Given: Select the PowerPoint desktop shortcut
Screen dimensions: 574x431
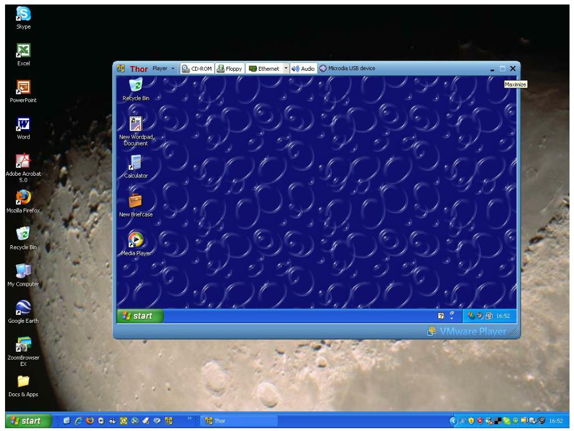Looking at the screenshot, I should pyautogui.click(x=24, y=91).
